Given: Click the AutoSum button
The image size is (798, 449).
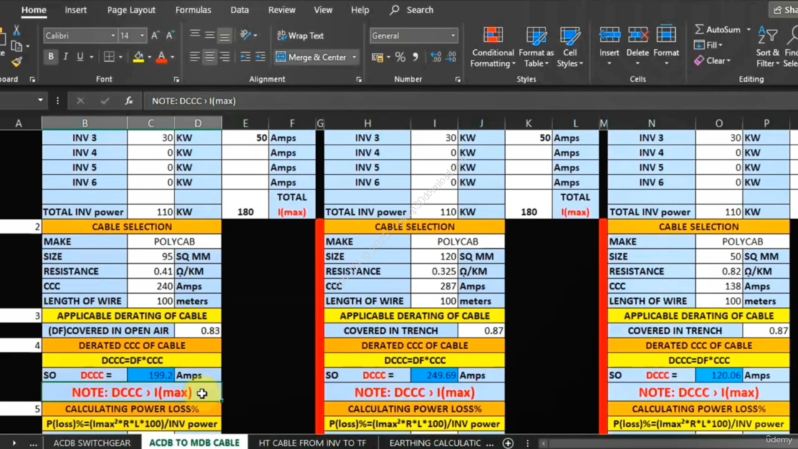Looking at the screenshot, I should [718, 29].
